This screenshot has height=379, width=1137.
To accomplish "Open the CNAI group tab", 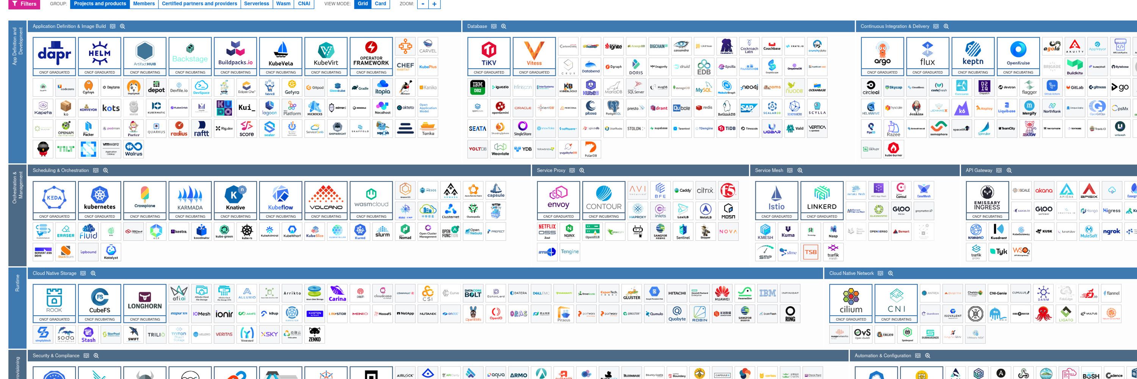I will (x=304, y=3).
